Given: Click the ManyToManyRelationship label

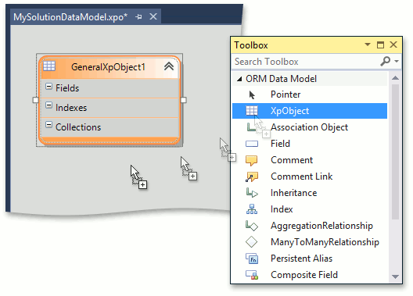Looking at the screenshot, I should [x=325, y=242].
